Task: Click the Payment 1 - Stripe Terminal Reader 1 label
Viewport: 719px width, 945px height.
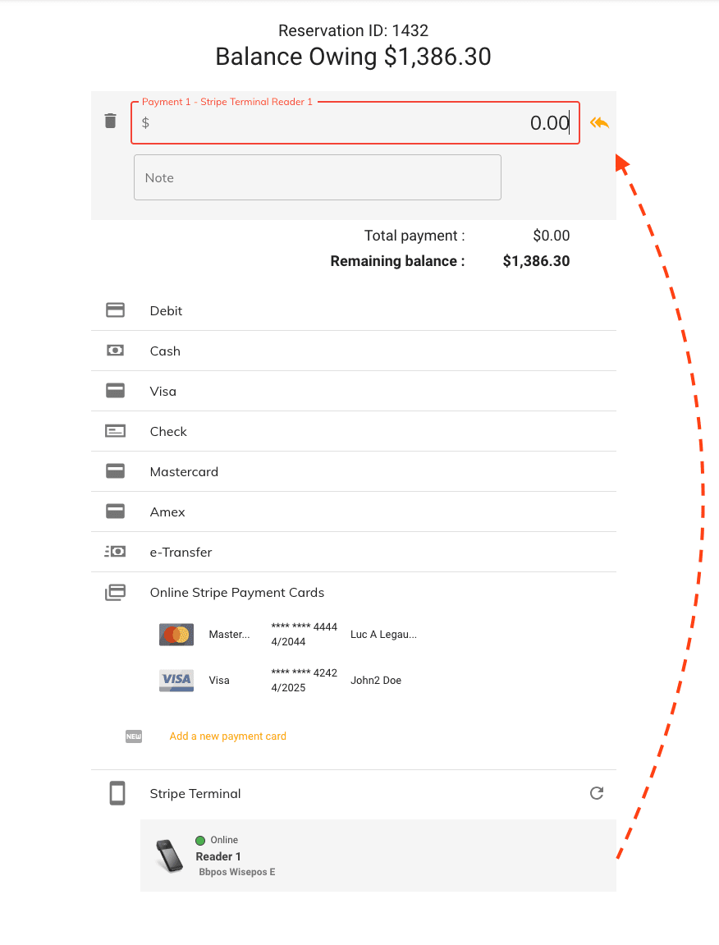Action: (x=227, y=102)
